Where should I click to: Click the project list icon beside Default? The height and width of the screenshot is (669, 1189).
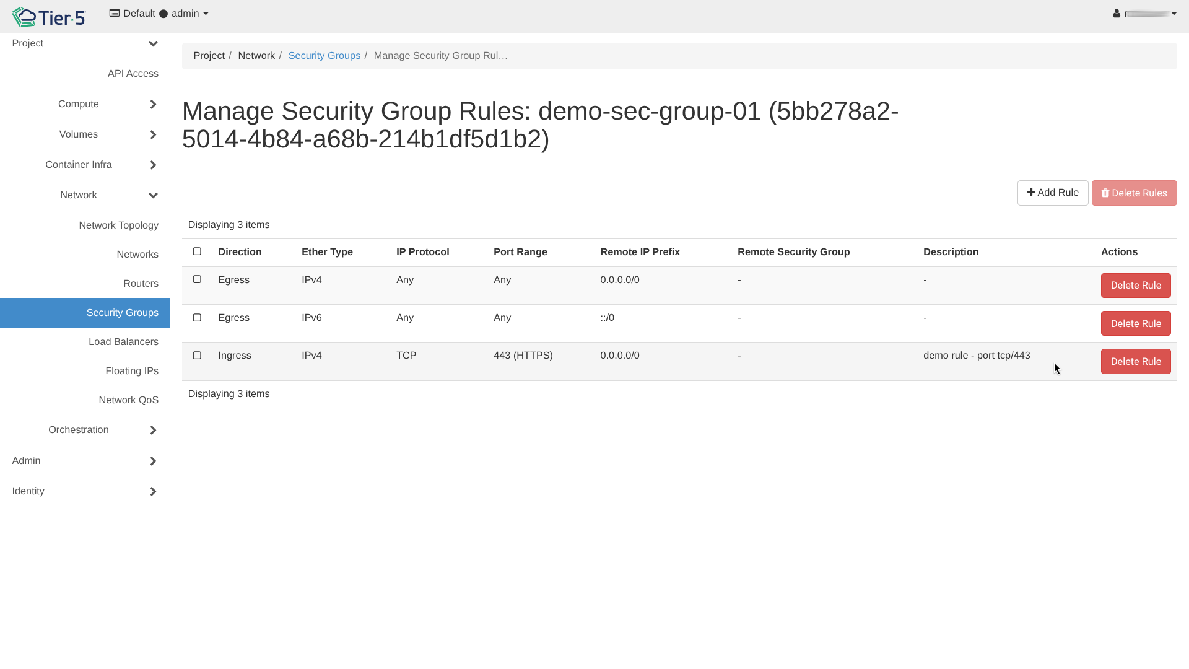pos(114,13)
